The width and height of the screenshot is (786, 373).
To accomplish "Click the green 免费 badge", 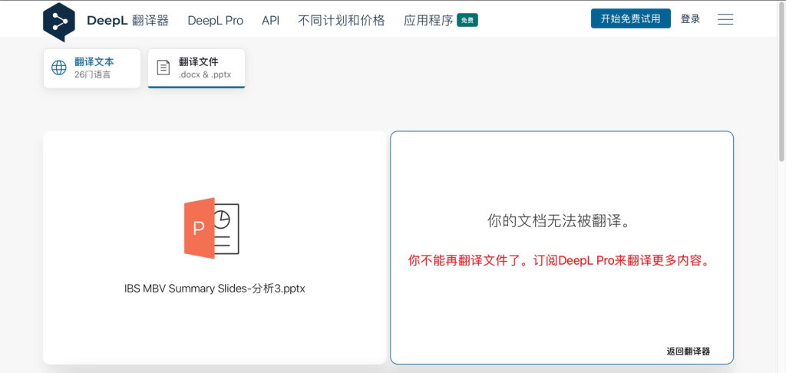I will (x=467, y=21).
